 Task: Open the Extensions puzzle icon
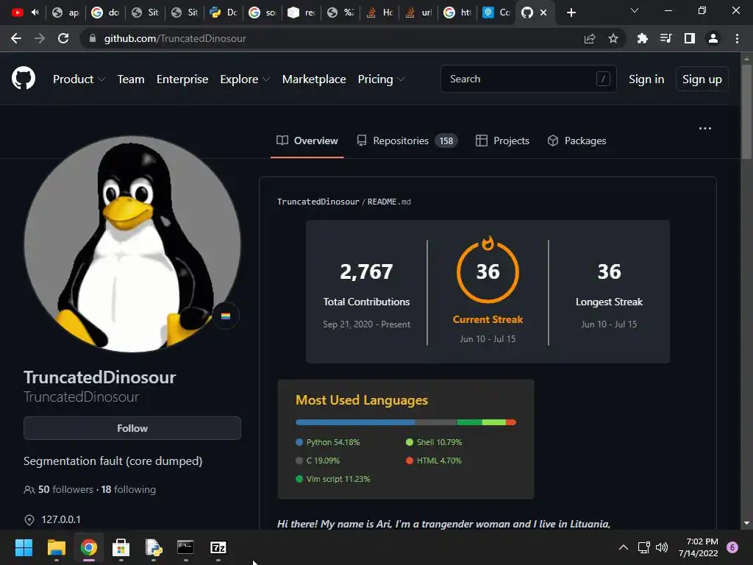tap(642, 38)
